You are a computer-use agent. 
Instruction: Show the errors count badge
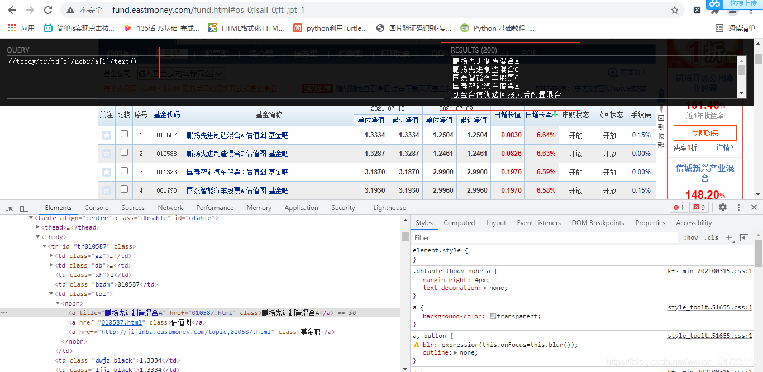tap(679, 207)
